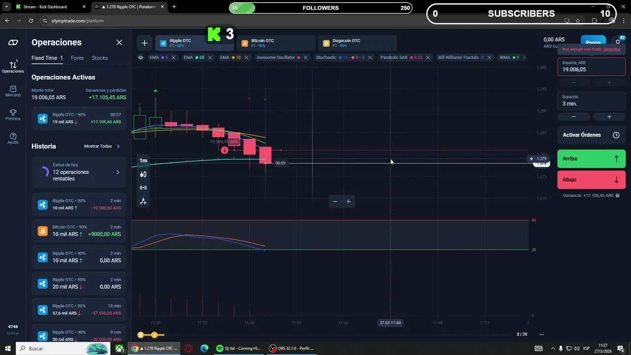631x355 pixels.
Task: Open the Ripple OTC -10.000,00 ARS history entry
Action: [x=79, y=205]
